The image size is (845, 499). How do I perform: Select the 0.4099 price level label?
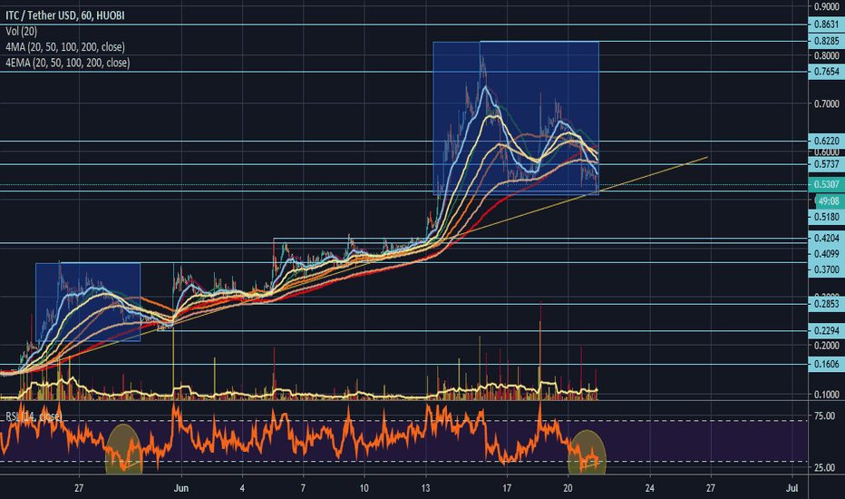point(826,253)
